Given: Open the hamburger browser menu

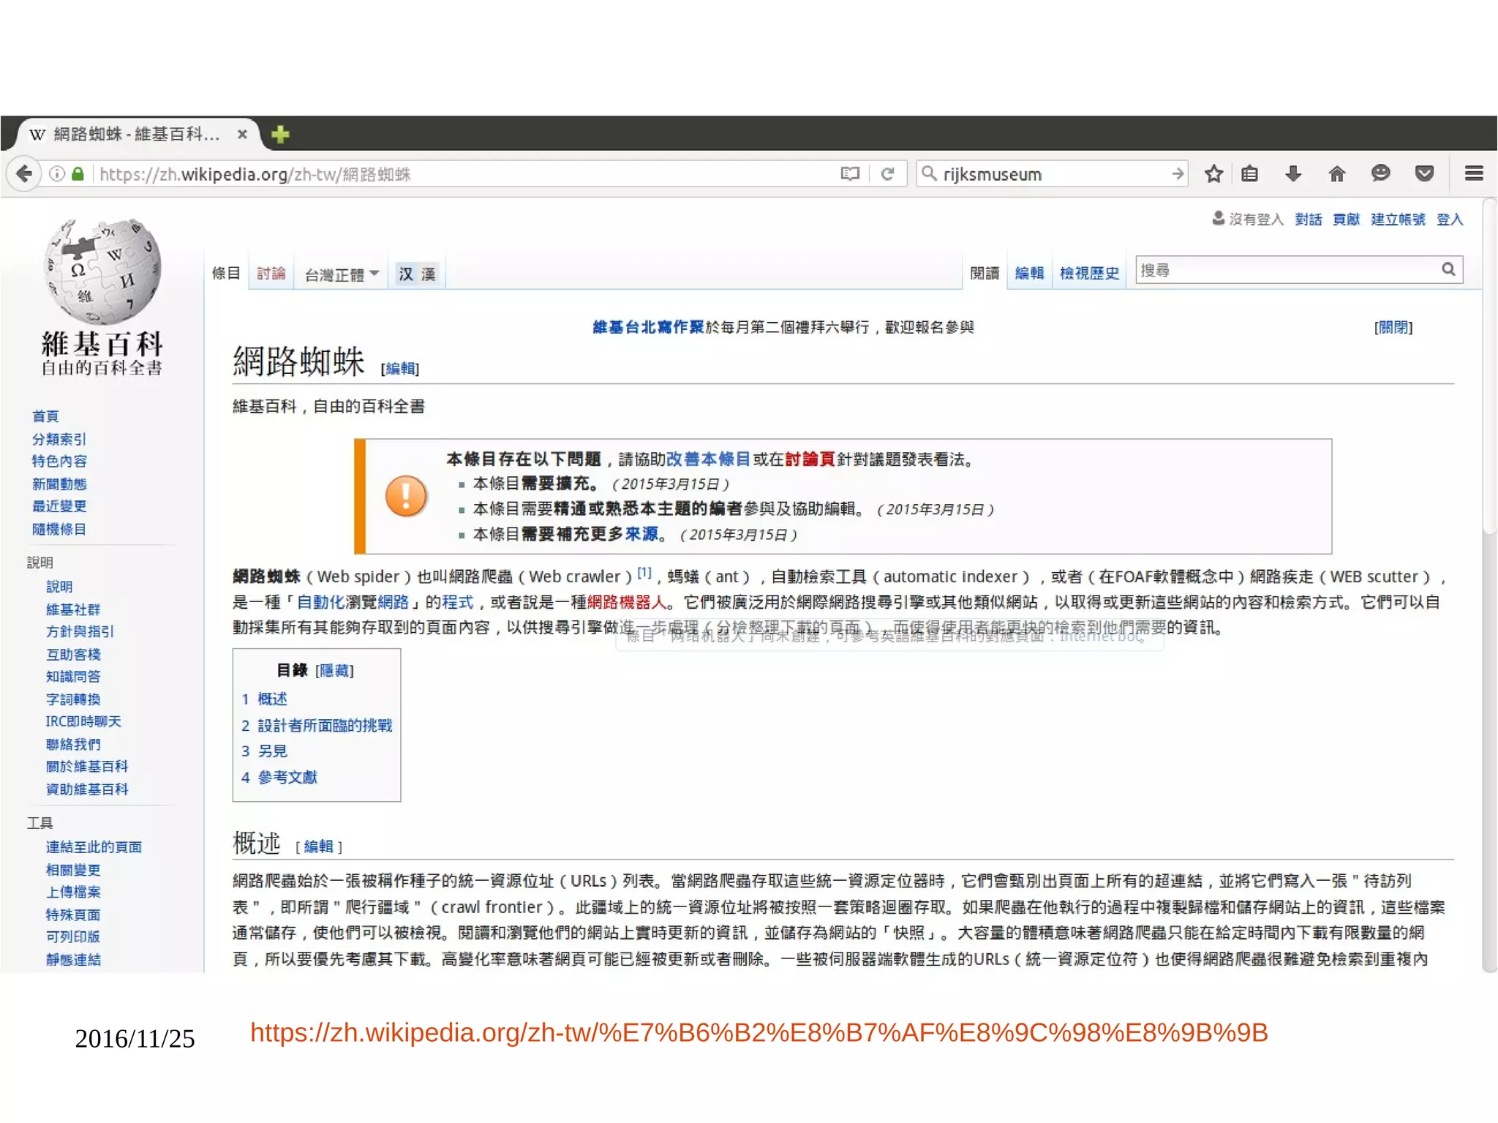Looking at the screenshot, I should pos(1474,174).
